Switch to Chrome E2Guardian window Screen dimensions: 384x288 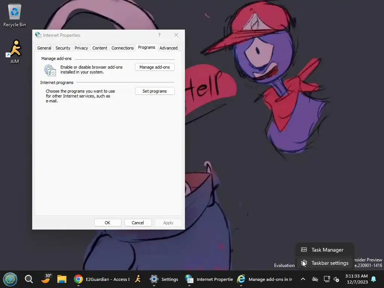(x=102, y=279)
